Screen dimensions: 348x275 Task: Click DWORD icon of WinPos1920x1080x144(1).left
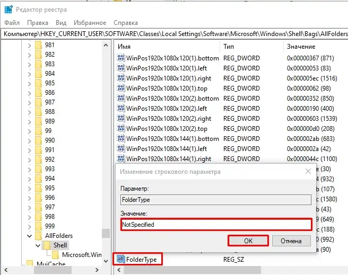click(121, 148)
